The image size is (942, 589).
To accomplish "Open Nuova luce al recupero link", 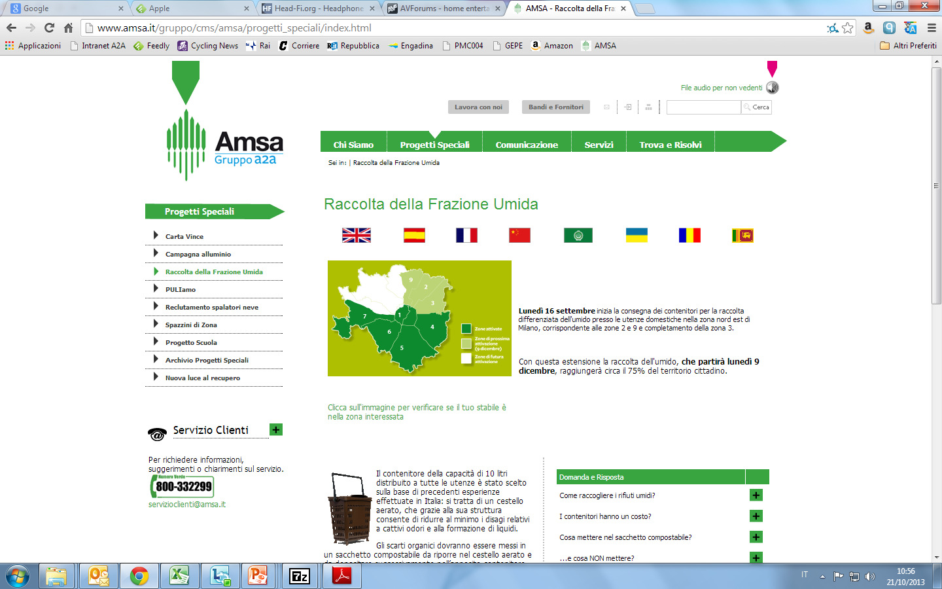I will pos(203,378).
